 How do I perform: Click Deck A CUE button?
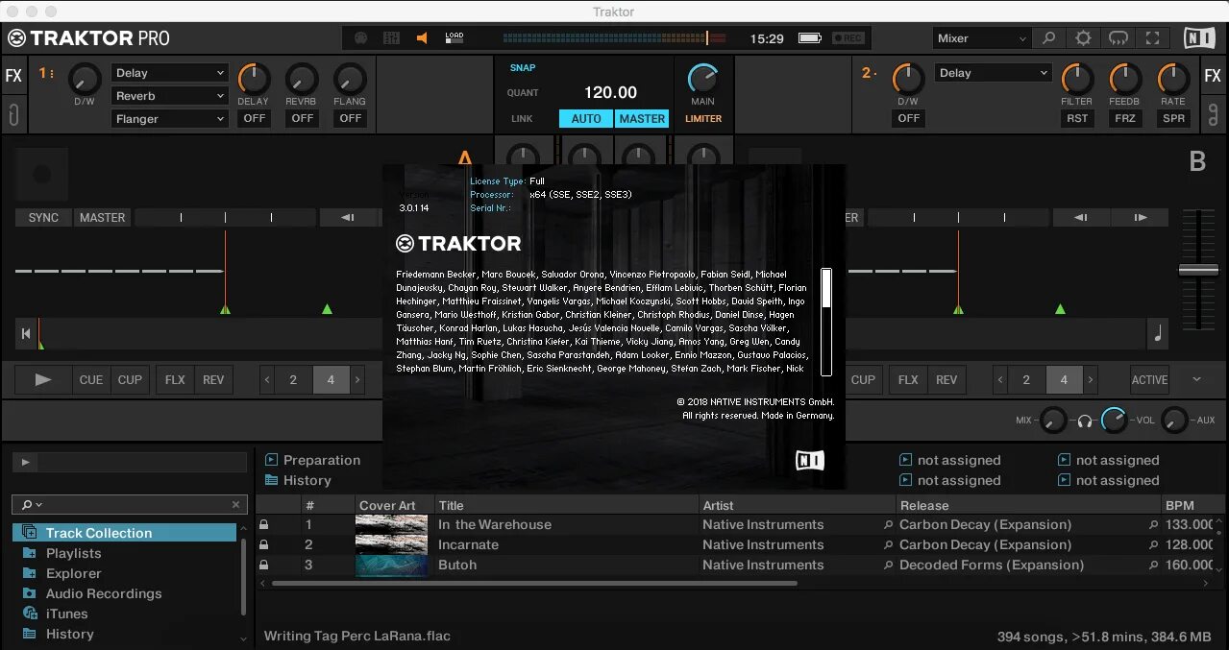coord(91,380)
